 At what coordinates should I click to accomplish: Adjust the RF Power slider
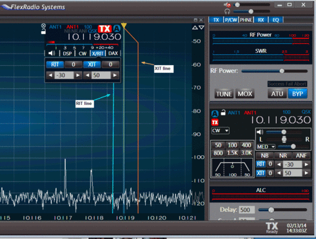(275, 71)
